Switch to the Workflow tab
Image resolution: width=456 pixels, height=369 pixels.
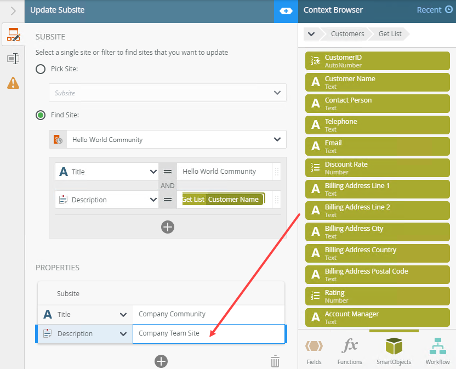437,351
